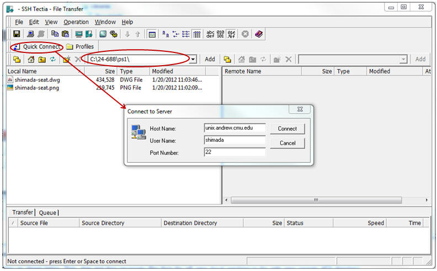Image resolution: width=437 pixels, height=271 pixels.
Task: Switch to list view icon
Action: (186, 34)
